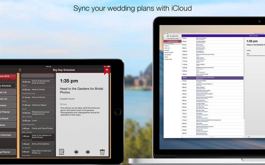Select Big Day Schedule in Mac sidebar
The image size is (265, 165).
pos(173,44)
